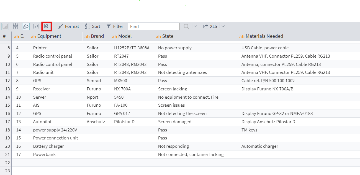Click the 'Pilotstar D' model cell
Screen dimensions: 360x175
124,122
